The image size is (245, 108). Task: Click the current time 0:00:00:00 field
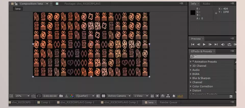[x=50, y=96]
